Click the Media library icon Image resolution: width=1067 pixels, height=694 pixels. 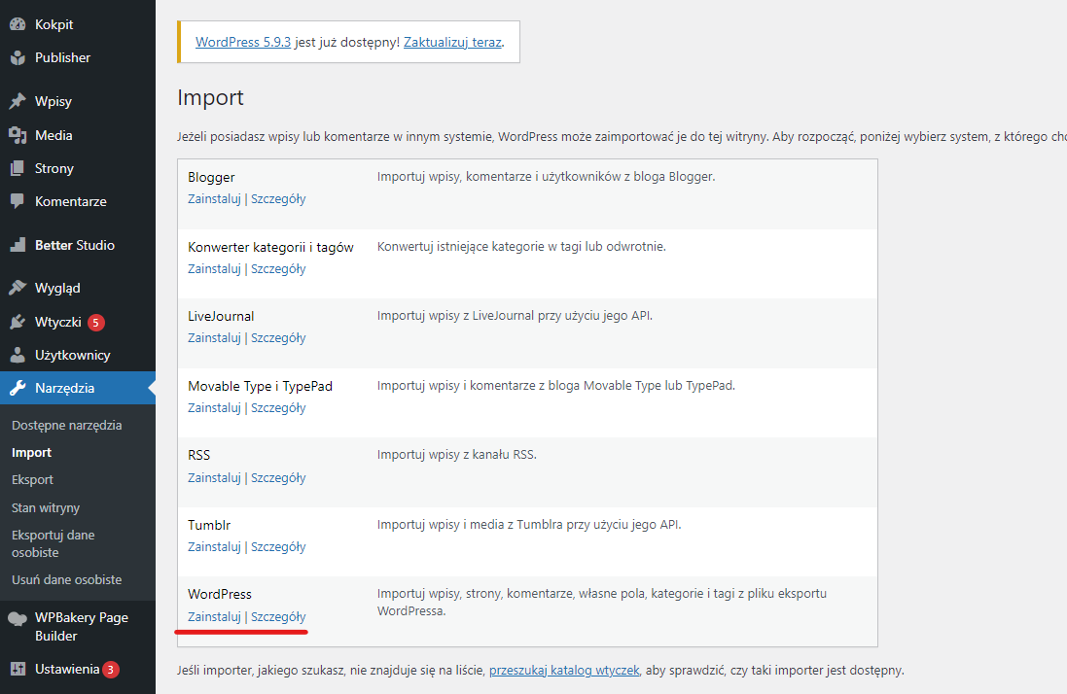(x=18, y=135)
